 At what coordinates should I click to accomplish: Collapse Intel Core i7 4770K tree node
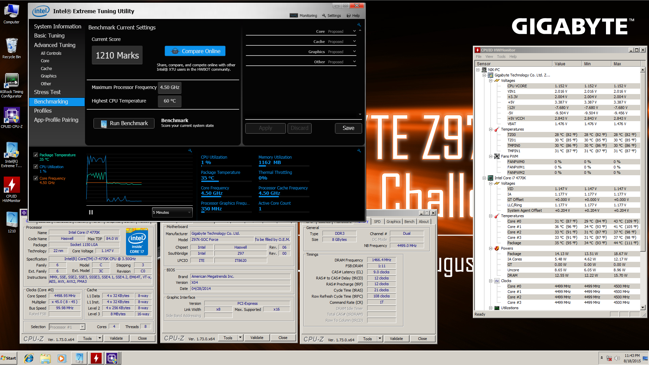(484, 178)
